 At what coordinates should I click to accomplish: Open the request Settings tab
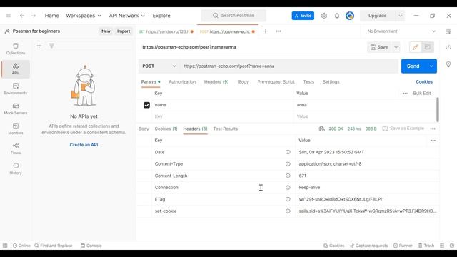pos(331,82)
